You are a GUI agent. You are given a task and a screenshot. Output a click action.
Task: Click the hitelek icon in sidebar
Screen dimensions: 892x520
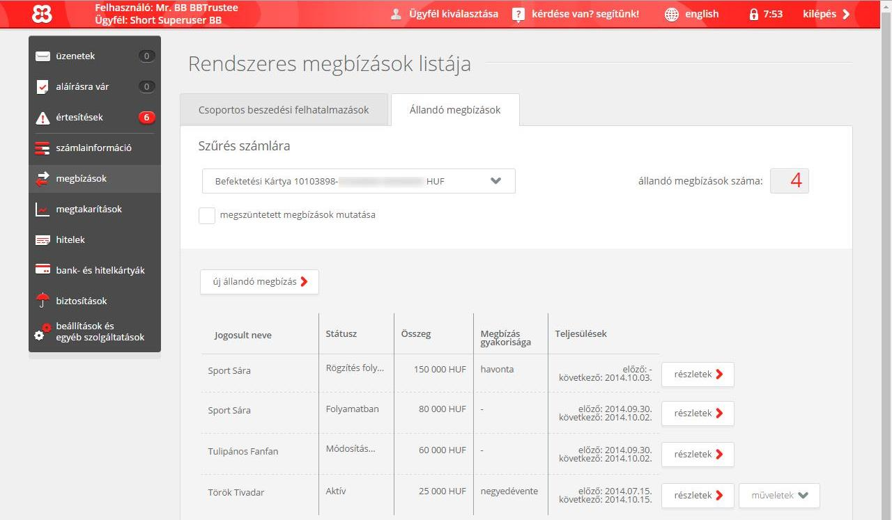pos(43,240)
